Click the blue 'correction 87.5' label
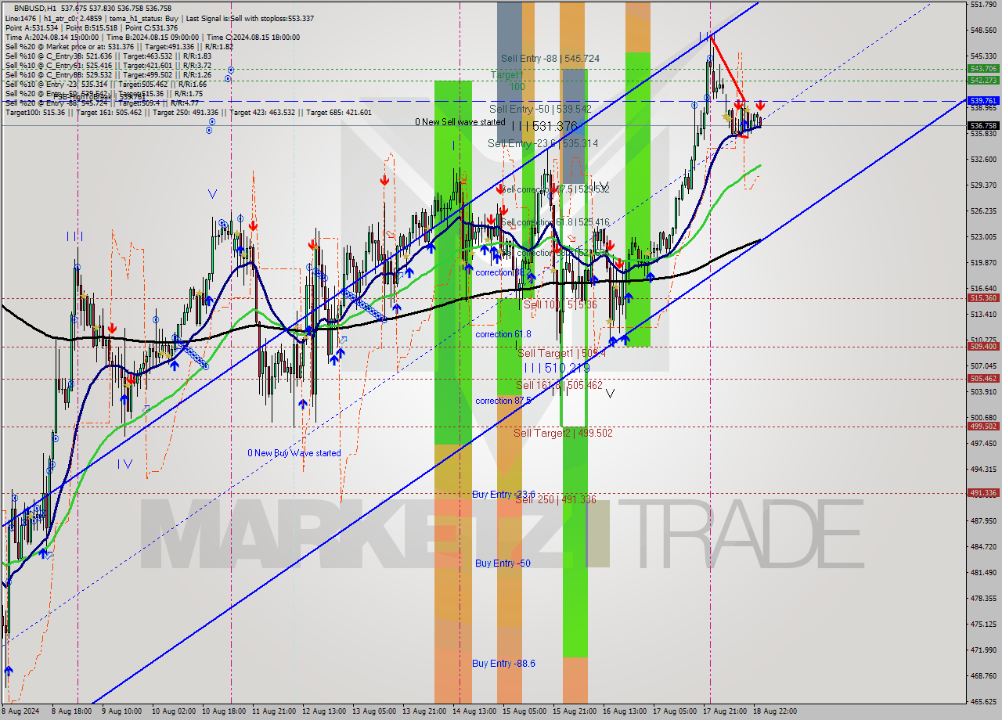 tap(503, 401)
